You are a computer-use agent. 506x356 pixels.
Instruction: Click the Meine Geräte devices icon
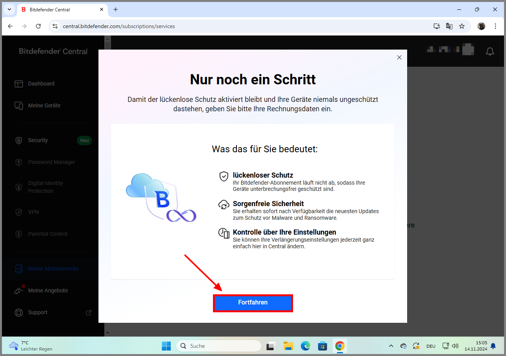pos(19,105)
